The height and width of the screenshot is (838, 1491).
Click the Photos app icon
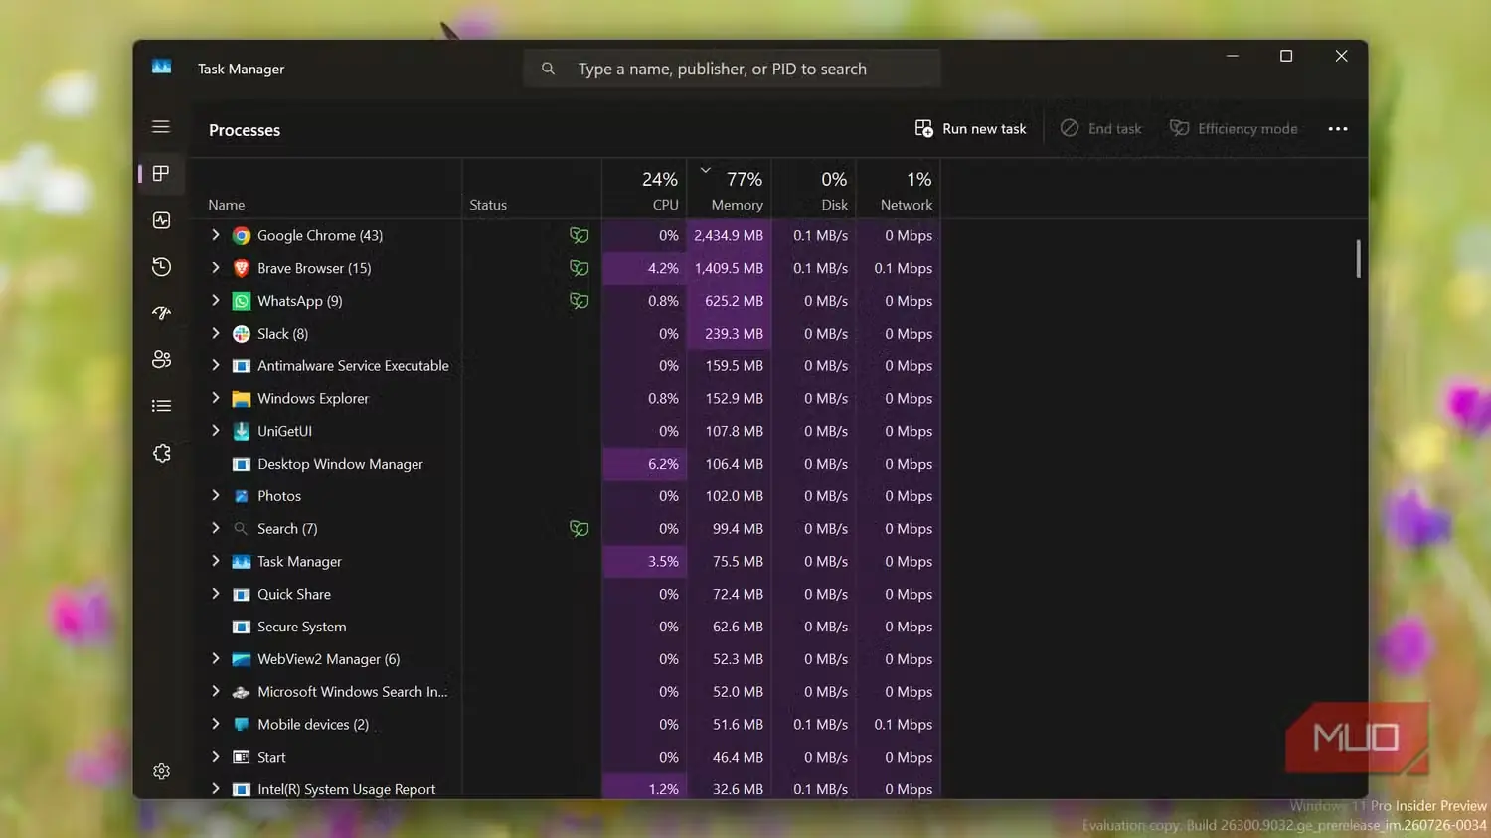[x=241, y=496]
